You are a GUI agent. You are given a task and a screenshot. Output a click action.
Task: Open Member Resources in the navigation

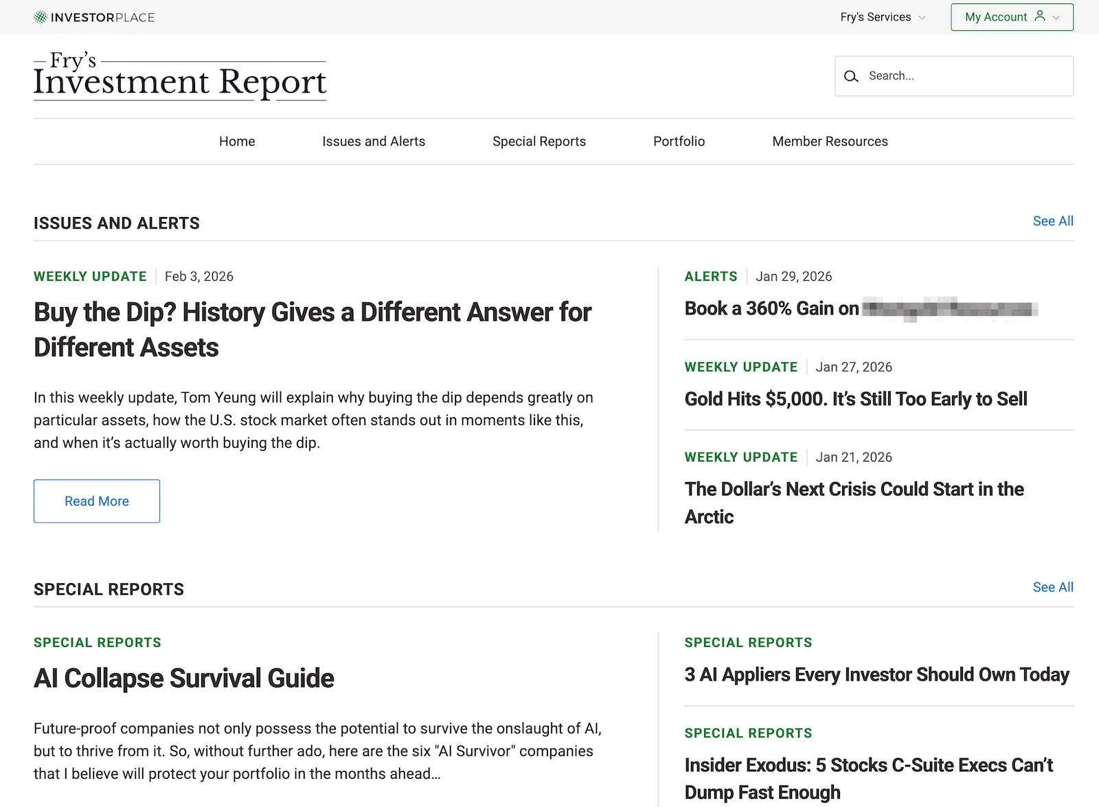point(830,141)
